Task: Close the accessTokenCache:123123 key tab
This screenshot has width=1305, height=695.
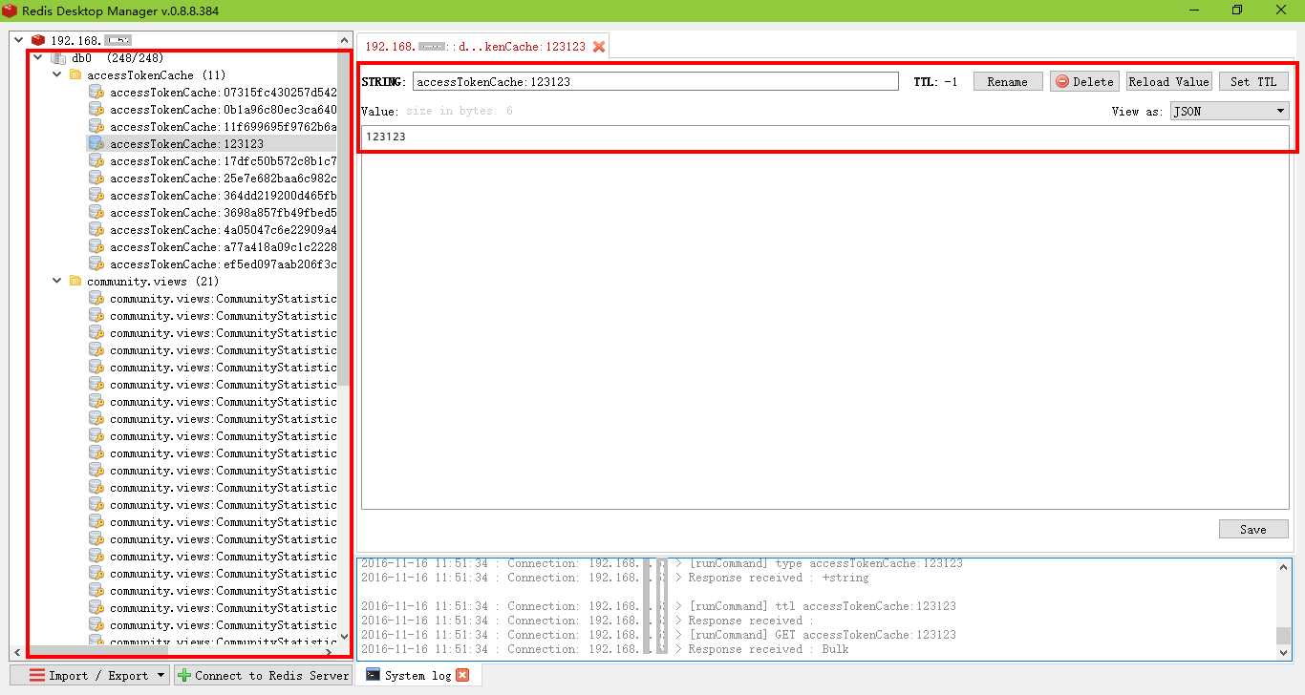Action: coord(599,46)
